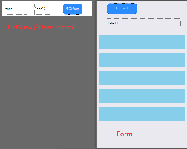Viewport: 187px width, 149px height.
Task: Select the name label box
Action: tap(16, 9)
